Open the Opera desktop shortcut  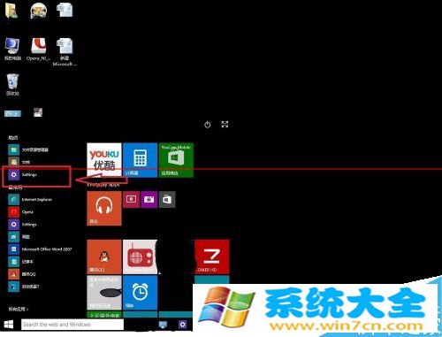(x=39, y=50)
